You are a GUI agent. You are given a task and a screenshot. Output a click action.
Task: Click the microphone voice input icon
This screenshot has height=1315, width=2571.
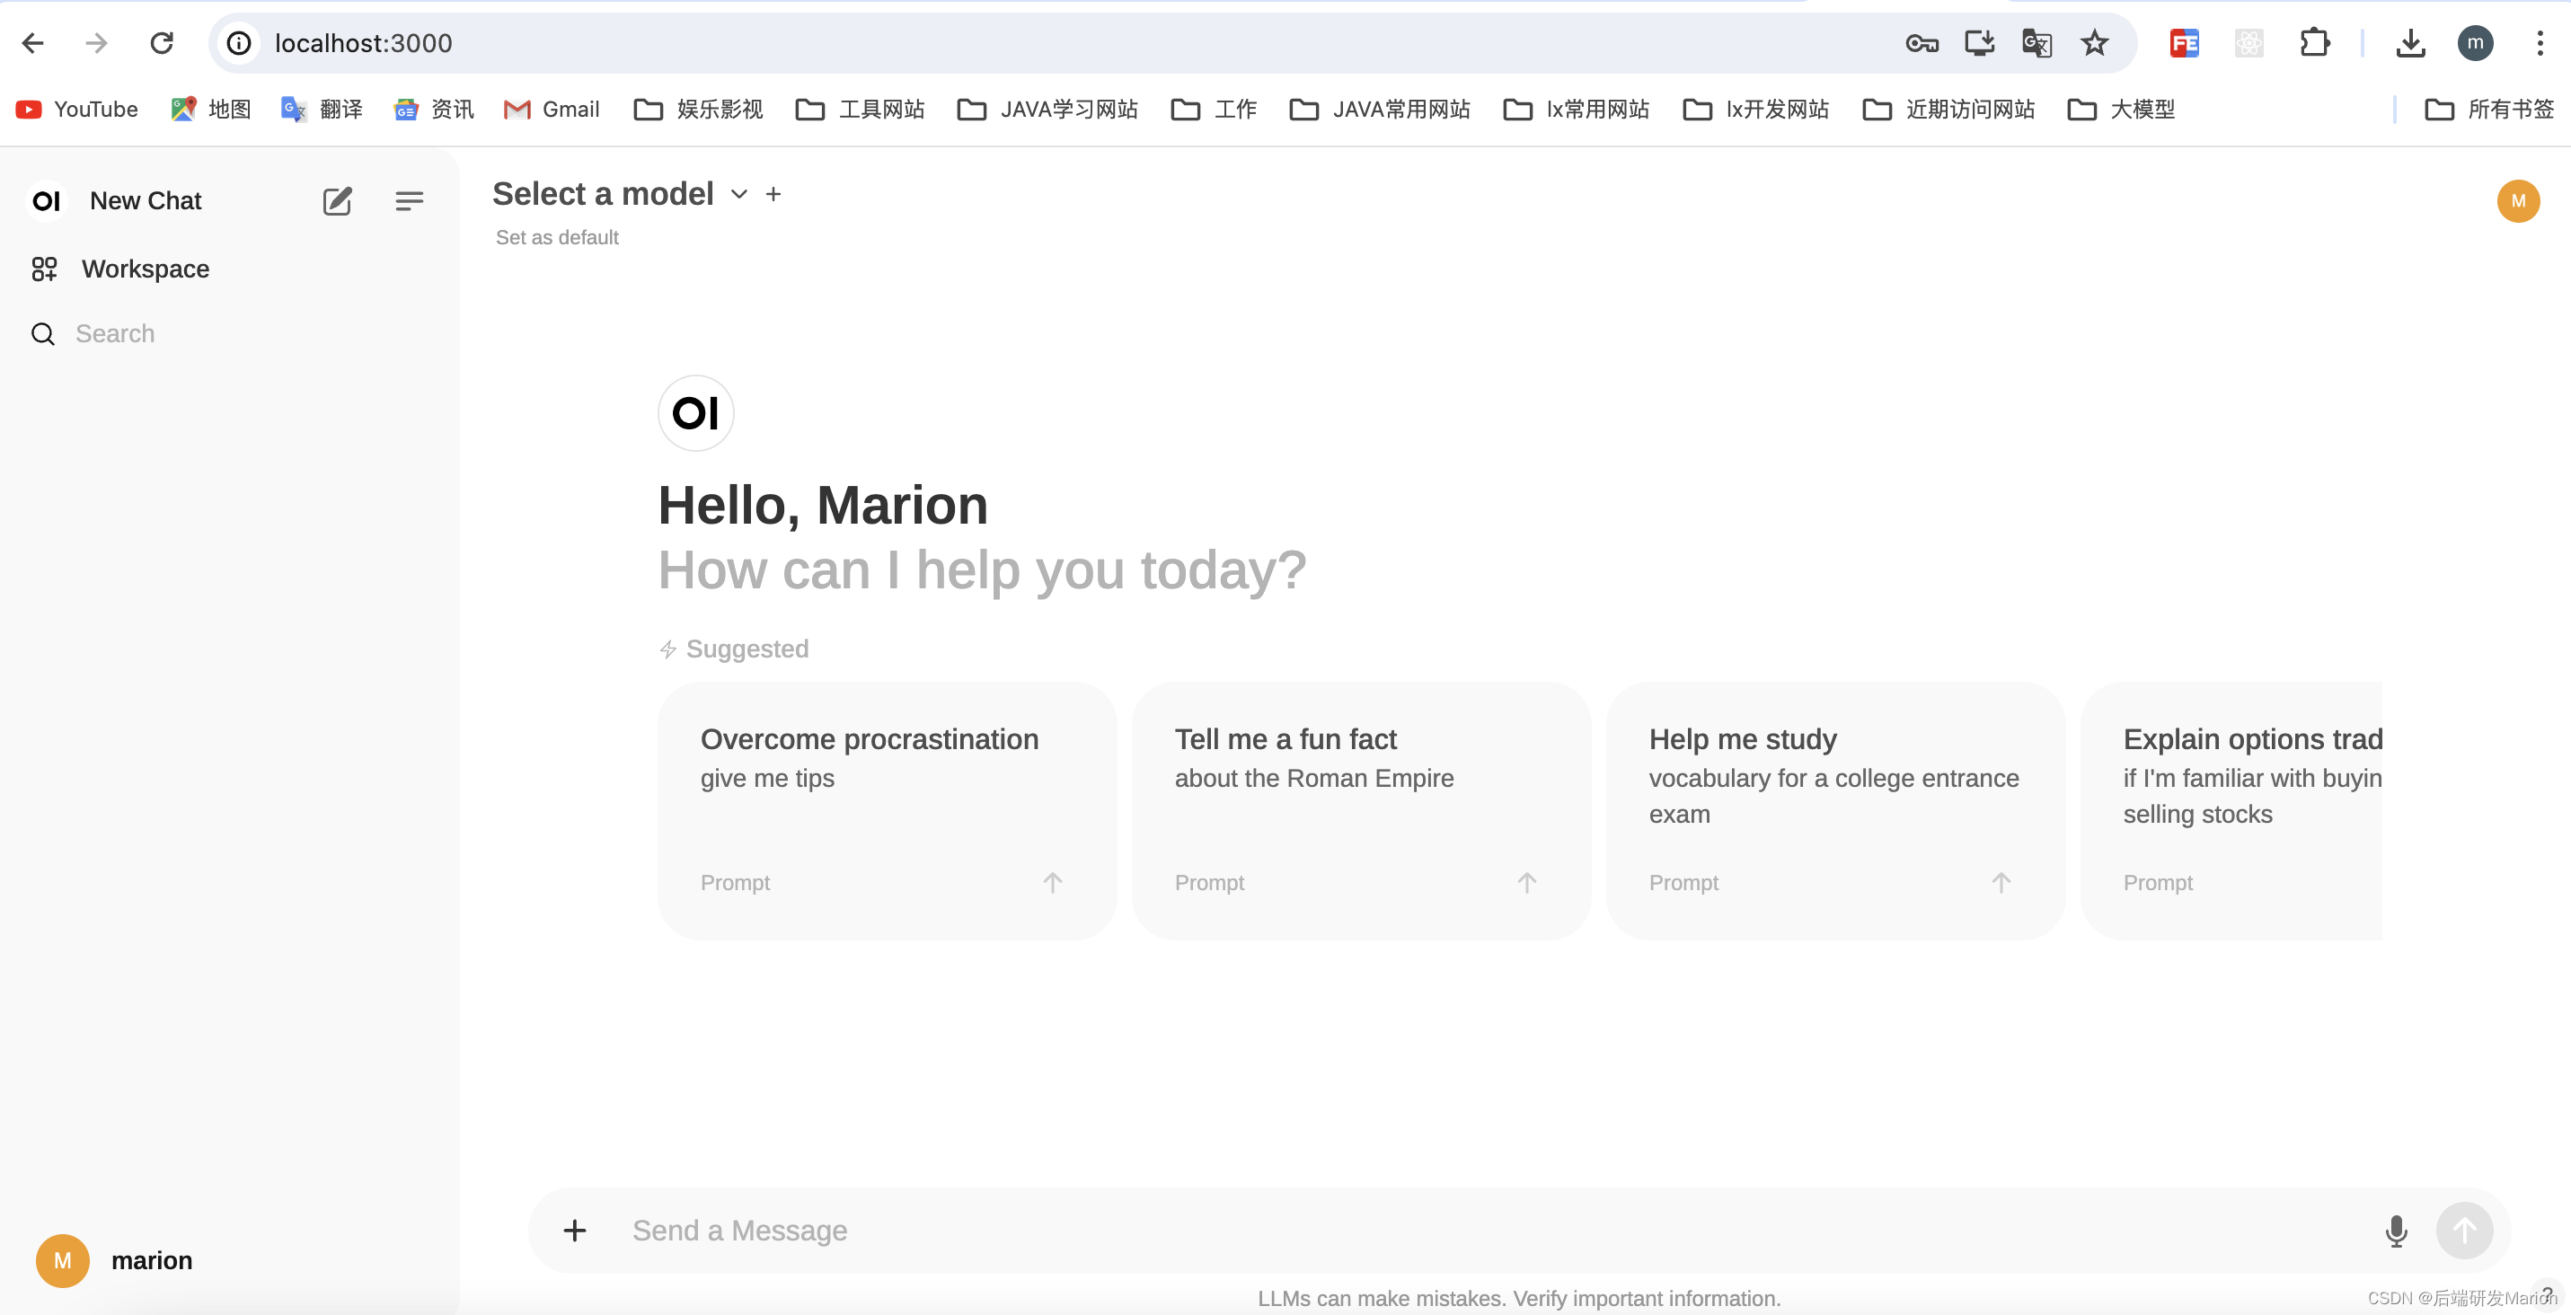(2395, 1231)
